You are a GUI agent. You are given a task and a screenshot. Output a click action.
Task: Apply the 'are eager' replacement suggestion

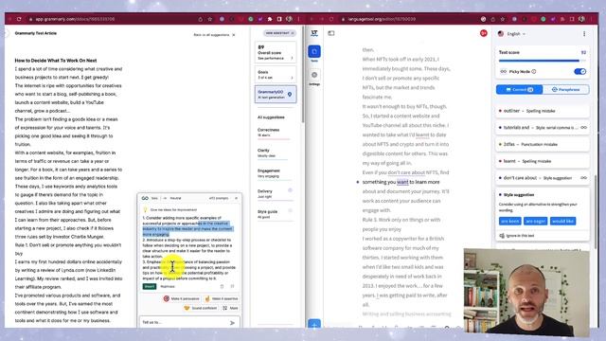535,221
